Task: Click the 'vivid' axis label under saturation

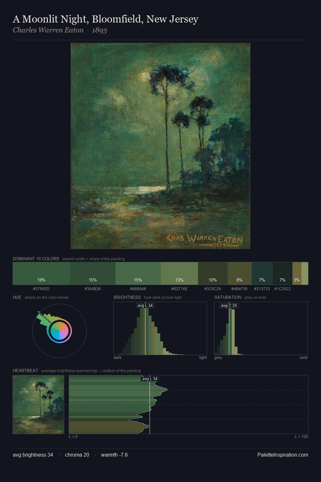Action: point(303,358)
